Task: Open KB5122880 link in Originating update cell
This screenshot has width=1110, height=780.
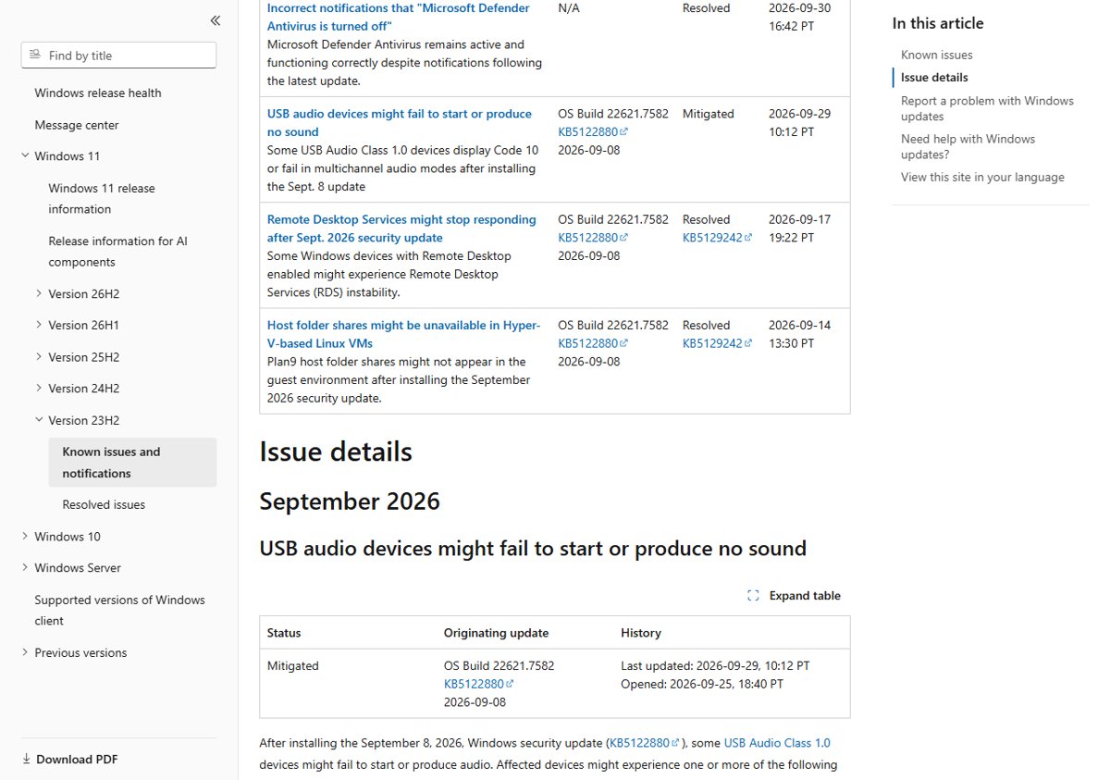Action: pyautogui.click(x=479, y=684)
